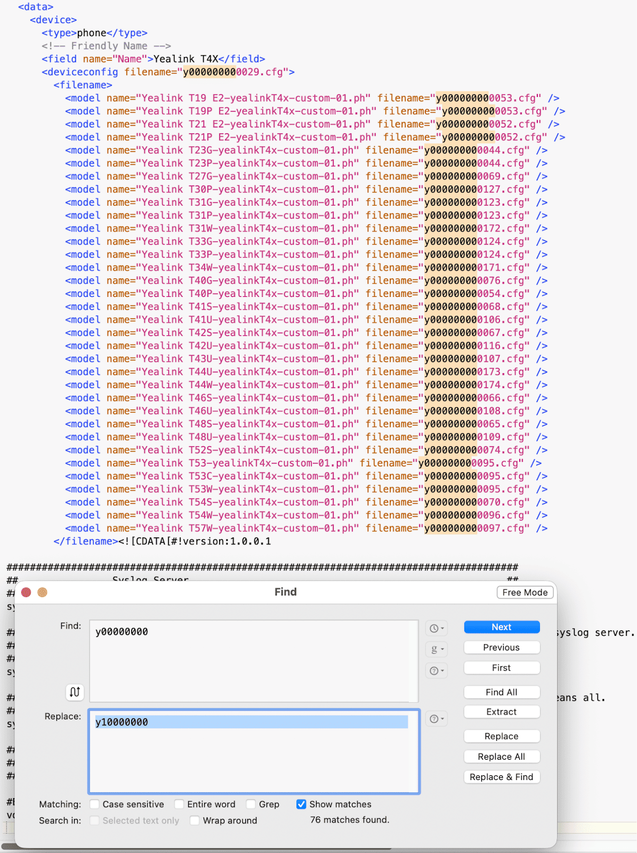Screen dimensions: 637x853
Task: Replace All matches
Action: pyautogui.click(x=502, y=757)
